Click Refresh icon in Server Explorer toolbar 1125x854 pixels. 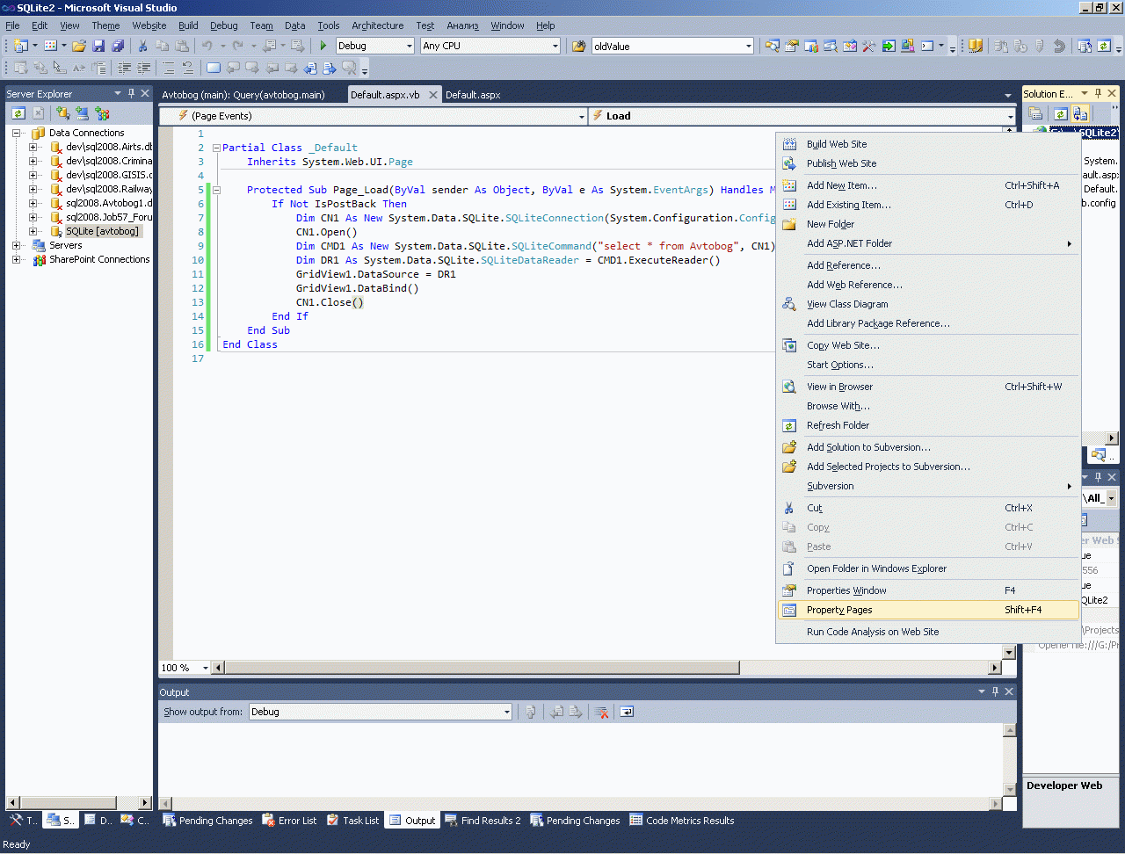[18, 113]
